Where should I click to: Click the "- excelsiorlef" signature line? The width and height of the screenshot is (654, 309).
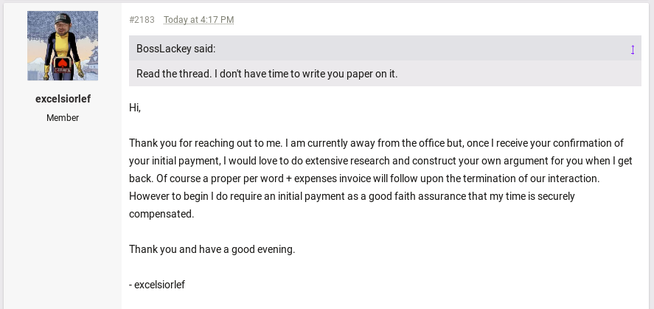(157, 285)
